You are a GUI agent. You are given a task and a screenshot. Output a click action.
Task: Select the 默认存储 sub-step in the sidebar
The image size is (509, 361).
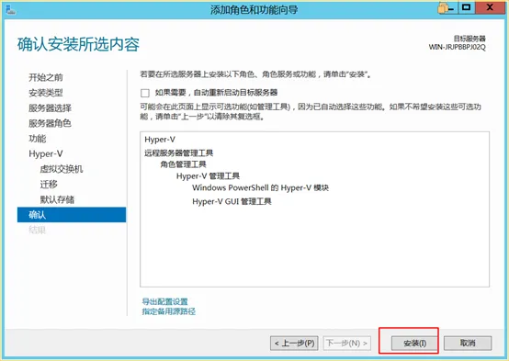pos(57,199)
